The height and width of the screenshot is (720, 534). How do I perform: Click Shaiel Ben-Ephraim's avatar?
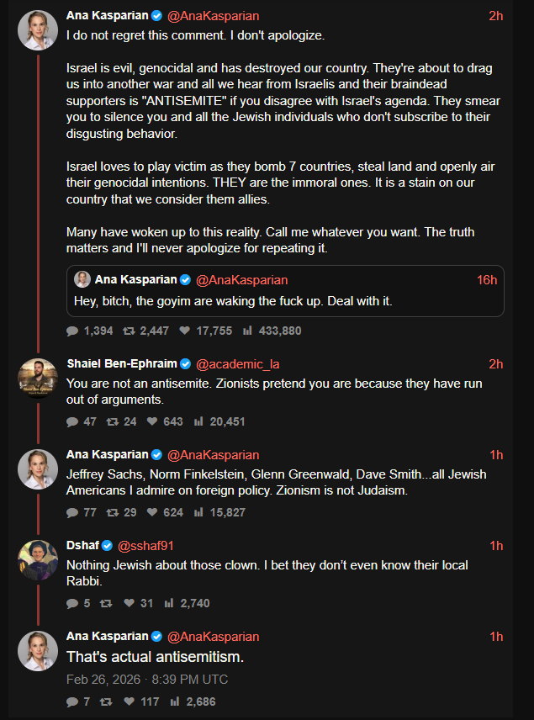point(38,380)
